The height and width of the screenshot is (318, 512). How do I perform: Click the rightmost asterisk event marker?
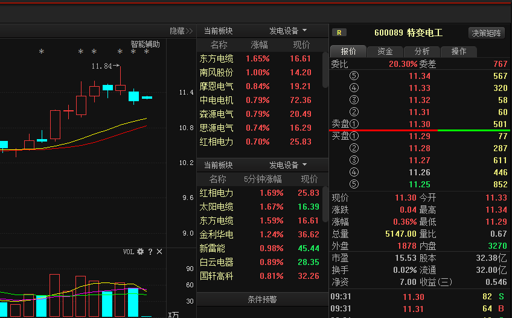tap(147, 51)
